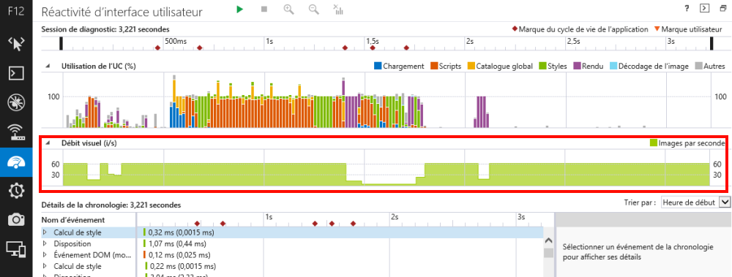Viewport: 732px width, 277px height.
Task: Click the 0,12 ms (0,025 ms) duration
Action: [x=180, y=254]
